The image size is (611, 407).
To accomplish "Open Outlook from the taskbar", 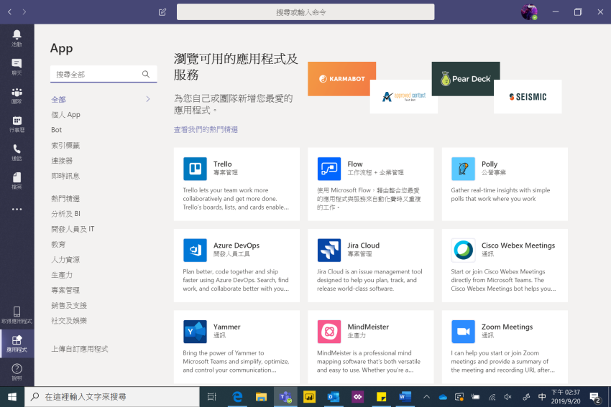I will point(333,397).
